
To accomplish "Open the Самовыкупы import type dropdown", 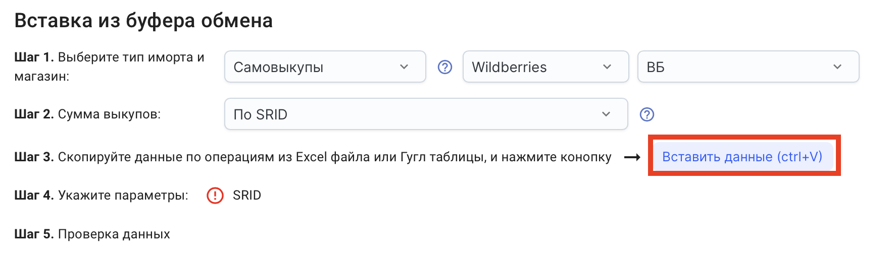I will point(324,67).
